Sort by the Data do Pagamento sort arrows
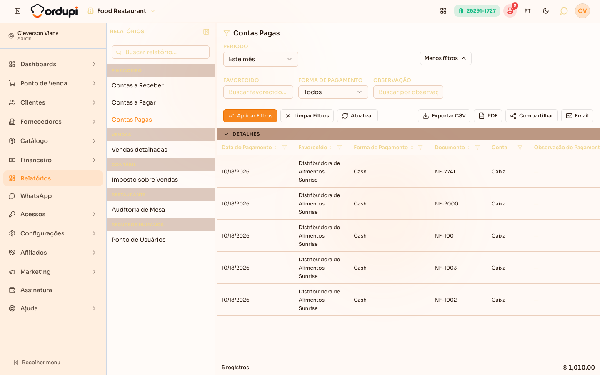Image resolution: width=600 pixels, height=375 pixels. point(276,147)
